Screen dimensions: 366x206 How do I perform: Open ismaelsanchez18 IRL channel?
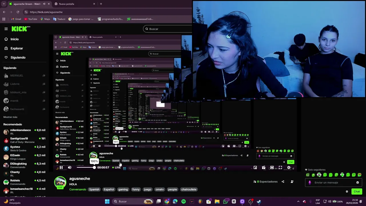click(x=24, y=190)
